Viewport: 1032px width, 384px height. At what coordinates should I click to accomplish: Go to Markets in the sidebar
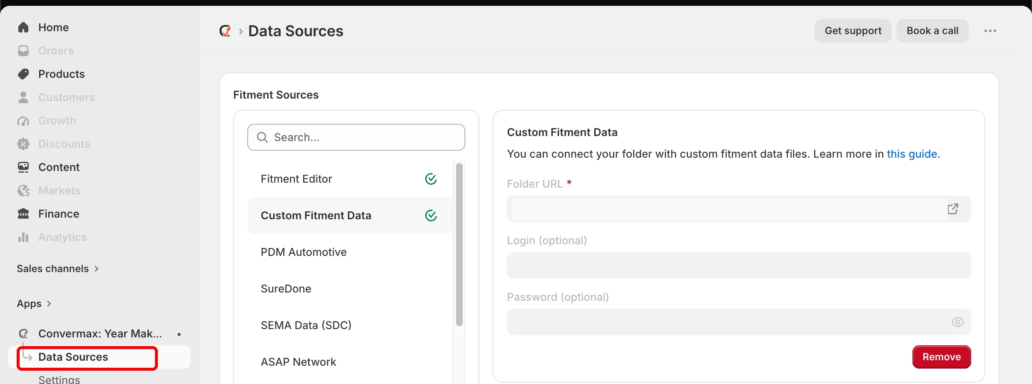(x=59, y=191)
